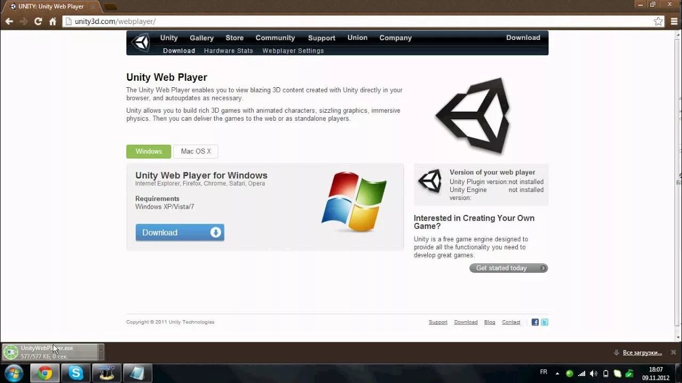Click the volume icon in system tray
The image size is (682, 383).
(x=594, y=373)
